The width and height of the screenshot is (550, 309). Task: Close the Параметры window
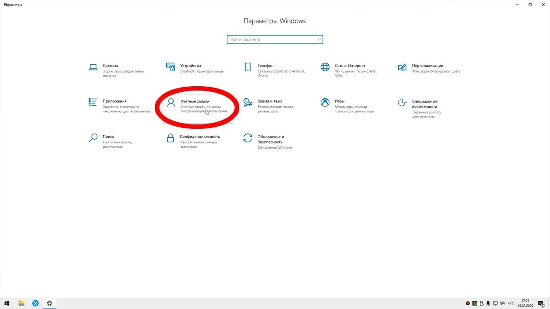(x=543, y=4)
